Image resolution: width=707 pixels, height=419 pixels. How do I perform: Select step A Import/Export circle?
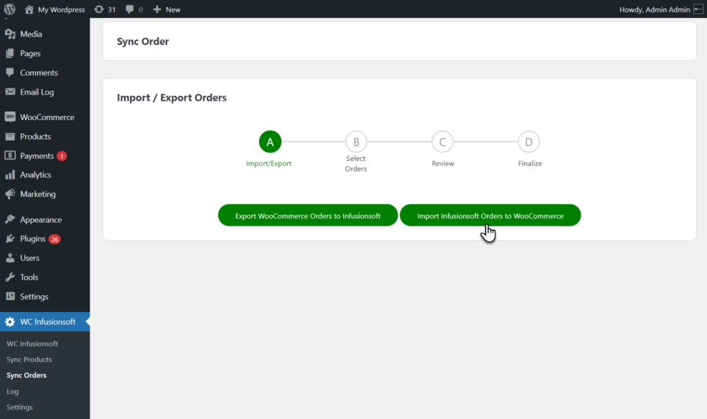(270, 142)
